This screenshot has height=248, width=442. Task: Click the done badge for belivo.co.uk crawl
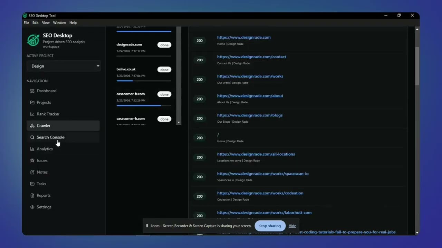164,70
